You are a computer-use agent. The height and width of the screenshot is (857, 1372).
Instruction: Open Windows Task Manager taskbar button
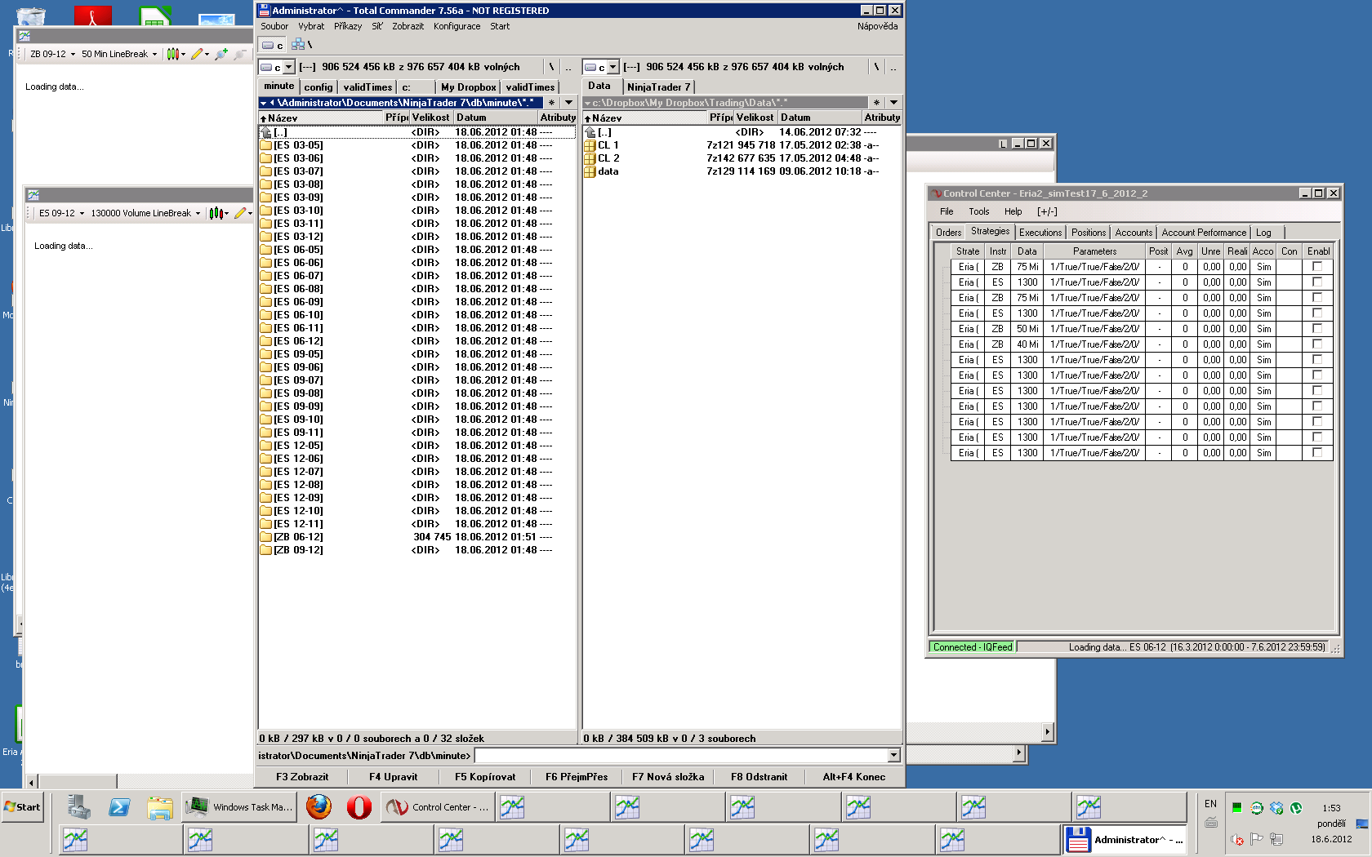[238, 807]
